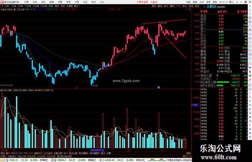The height and width of the screenshot is (162, 252).
Task: Click the pencil draw icon in right sidebar
Action: coord(250,80)
